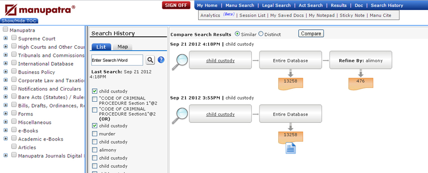Expand the Business Policy tree node
The image size is (428, 173).
point(5,72)
